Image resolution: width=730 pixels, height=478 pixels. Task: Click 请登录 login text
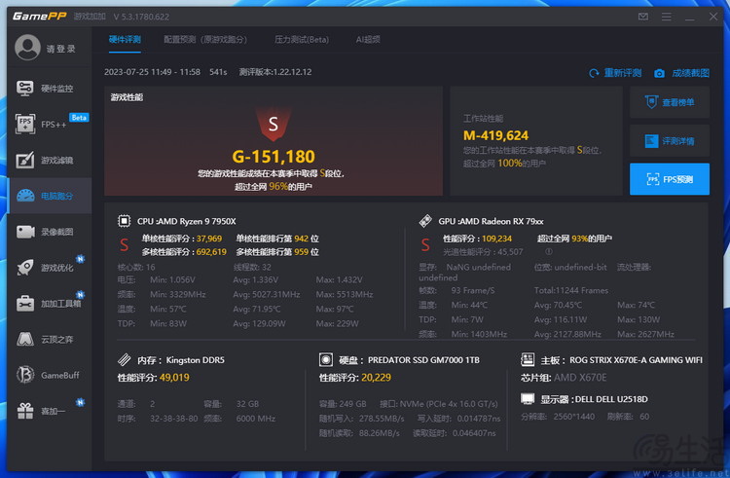(x=61, y=49)
